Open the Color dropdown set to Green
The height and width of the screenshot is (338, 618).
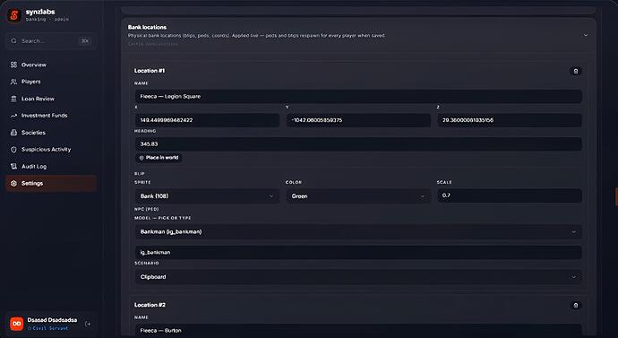358,196
